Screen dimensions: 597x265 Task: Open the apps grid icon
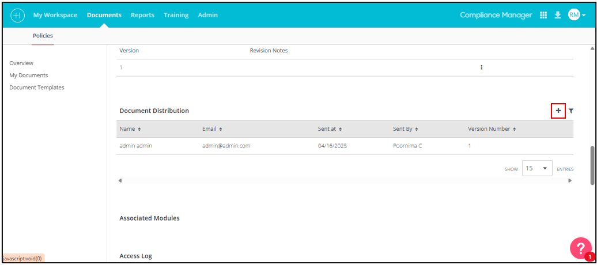(543, 15)
